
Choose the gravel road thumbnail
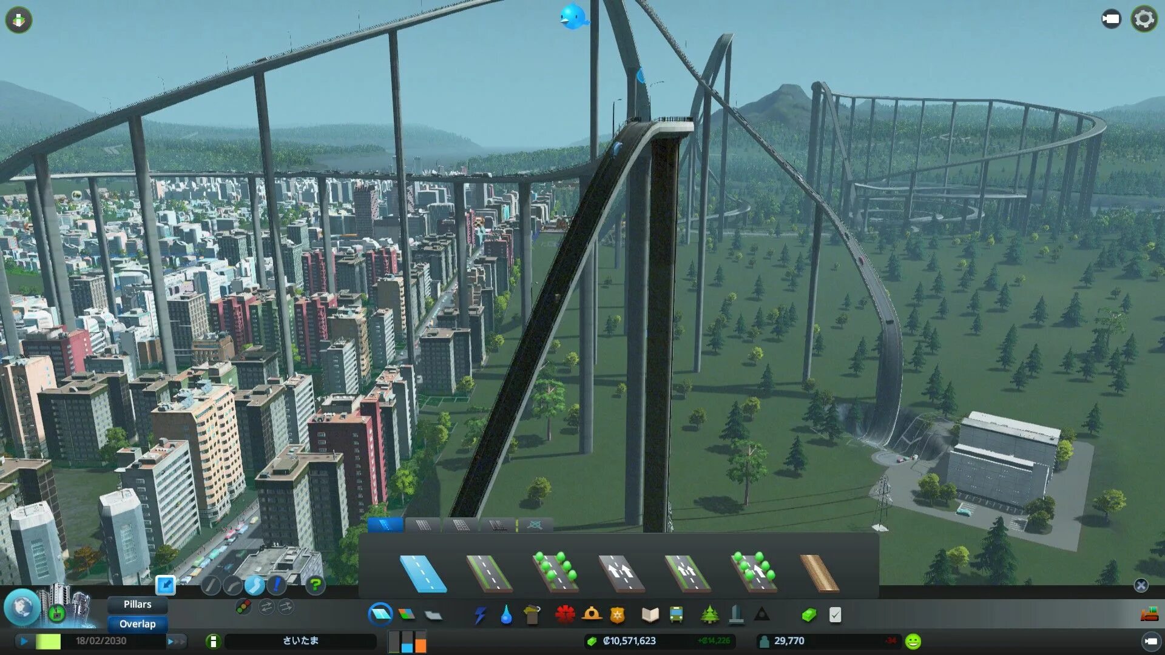(x=820, y=574)
